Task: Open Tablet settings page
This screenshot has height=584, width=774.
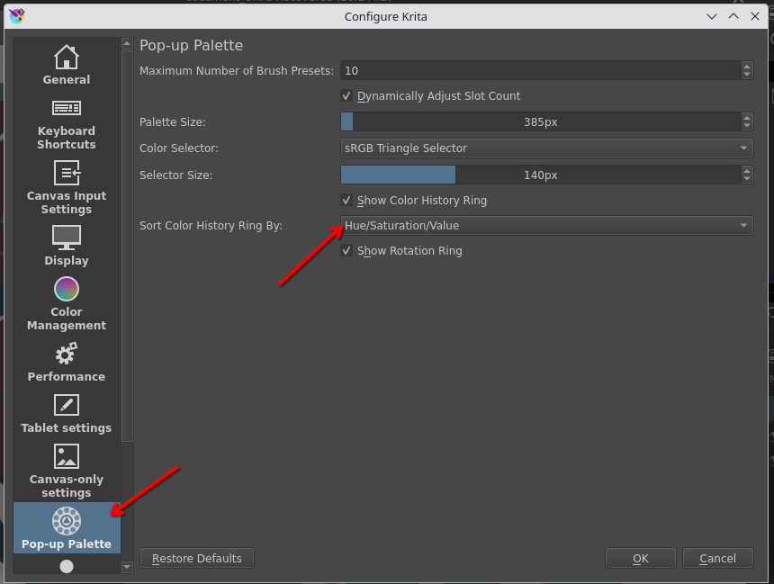Action: click(67, 413)
